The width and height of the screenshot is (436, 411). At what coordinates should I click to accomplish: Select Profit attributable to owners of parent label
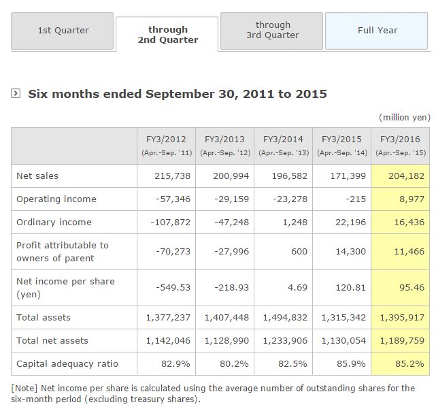(63, 252)
